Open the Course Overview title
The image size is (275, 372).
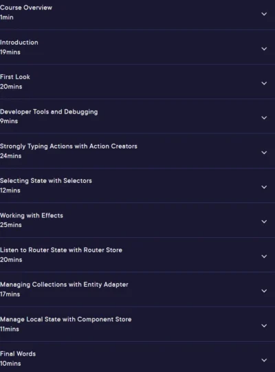(x=26, y=8)
